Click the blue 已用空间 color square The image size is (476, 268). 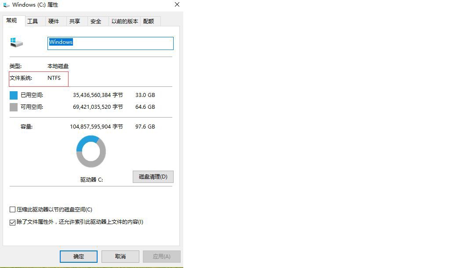14,95
